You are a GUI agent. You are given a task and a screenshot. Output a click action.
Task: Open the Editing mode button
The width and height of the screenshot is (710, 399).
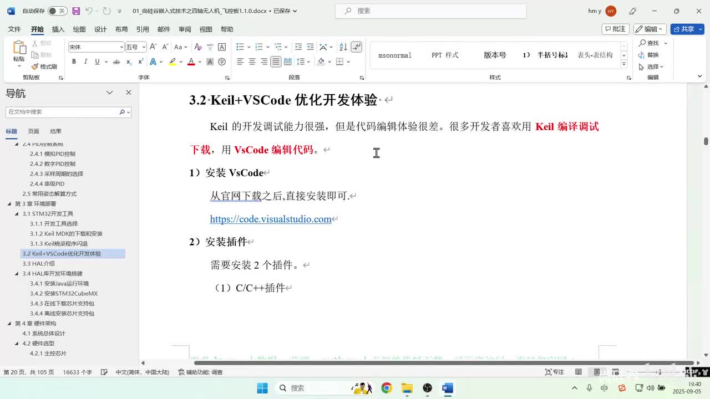point(650,29)
